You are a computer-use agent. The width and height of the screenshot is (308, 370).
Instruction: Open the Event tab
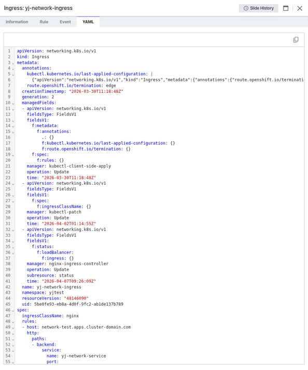click(x=65, y=22)
